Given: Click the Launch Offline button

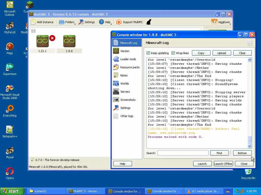Looking at the screenshot, I should pyautogui.click(x=223, y=164).
